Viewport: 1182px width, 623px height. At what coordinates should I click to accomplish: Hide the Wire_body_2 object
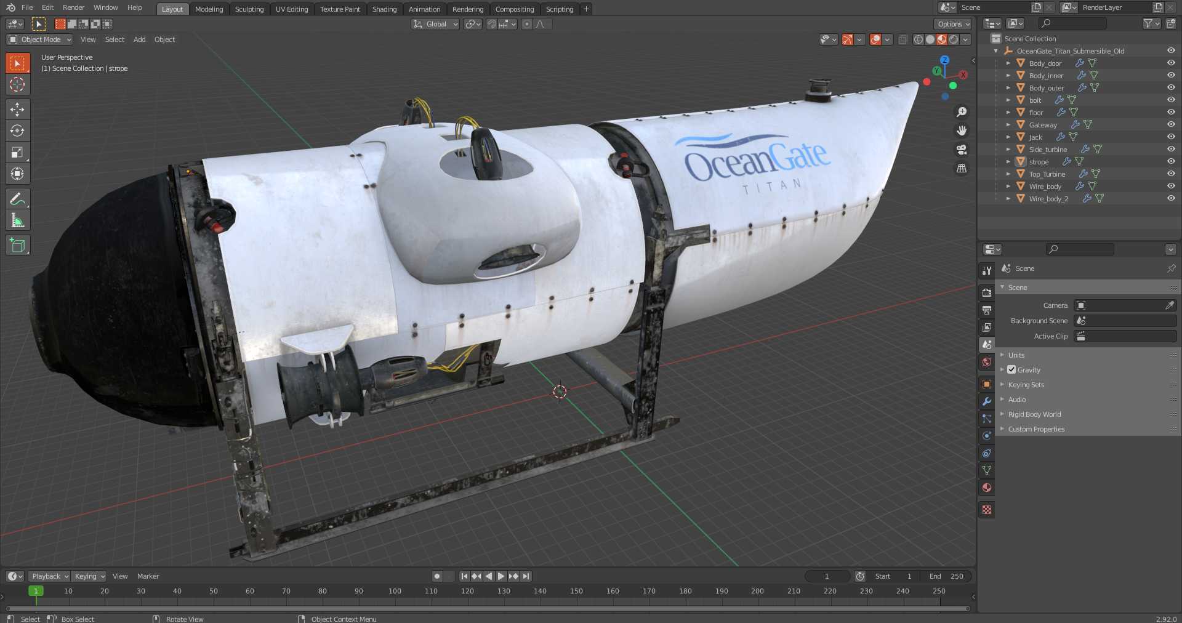[x=1171, y=198]
